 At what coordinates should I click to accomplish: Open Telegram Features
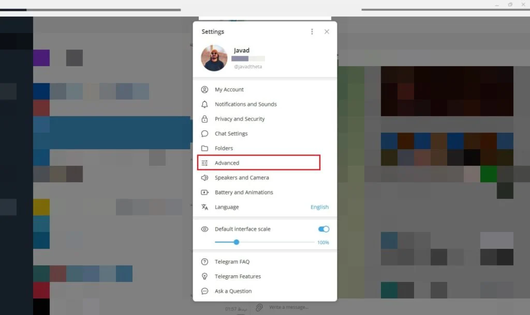238,276
